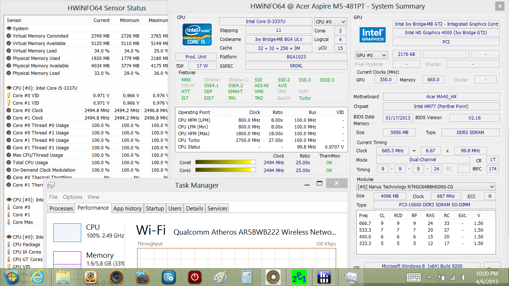Open the File menu in Task Manager
This screenshot has width=509, height=286.
pyautogui.click(x=53, y=197)
